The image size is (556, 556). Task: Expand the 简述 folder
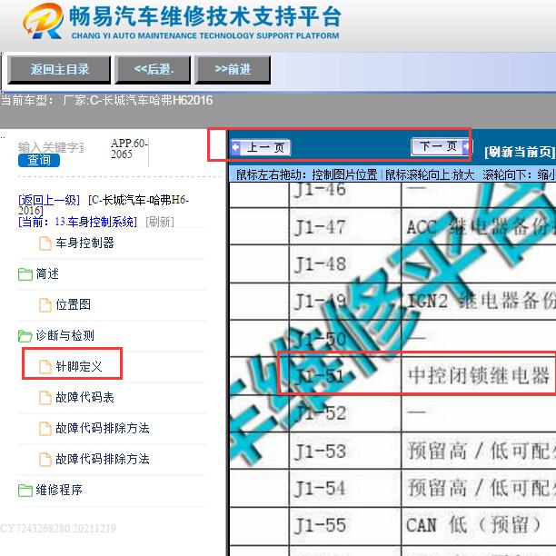[47, 273]
